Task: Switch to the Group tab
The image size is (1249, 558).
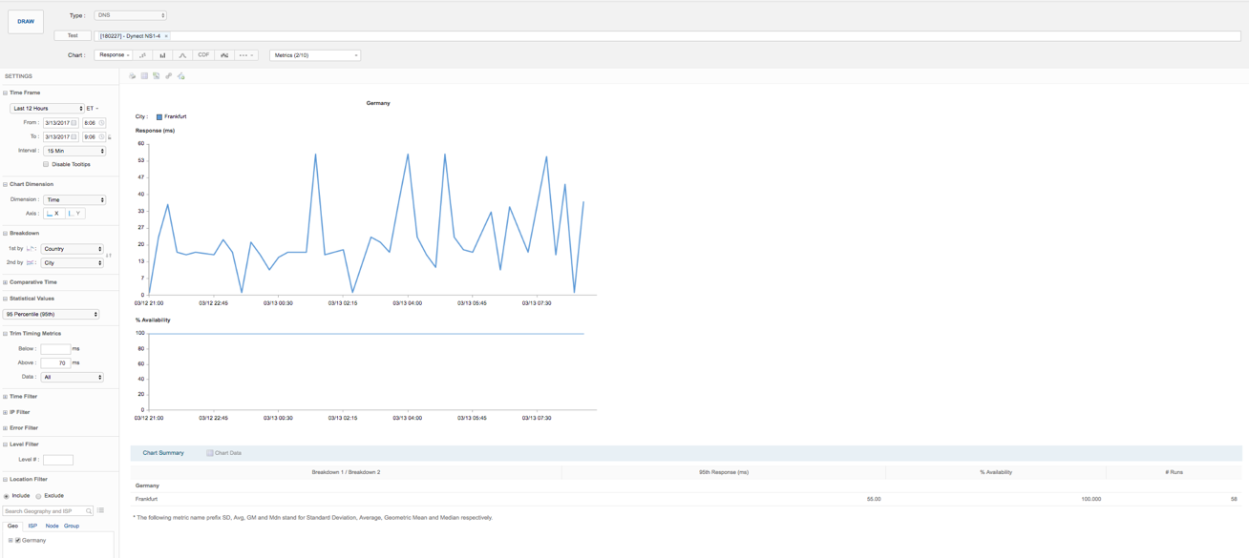Action: tap(72, 527)
